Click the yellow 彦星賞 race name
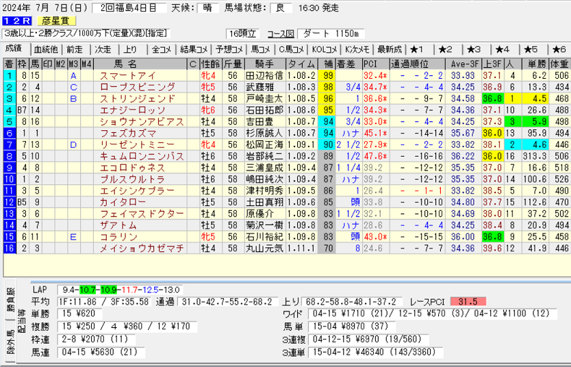The height and width of the screenshot is (367, 571). point(58,21)
